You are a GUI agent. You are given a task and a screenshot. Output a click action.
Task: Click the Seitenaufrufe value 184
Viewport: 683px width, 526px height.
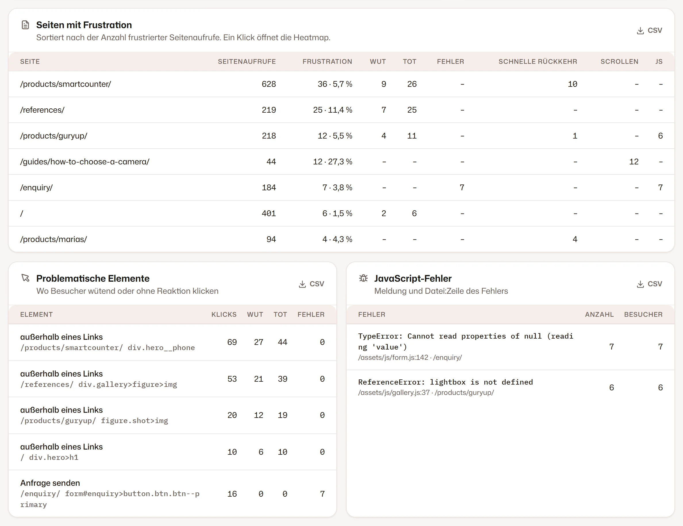269,188
